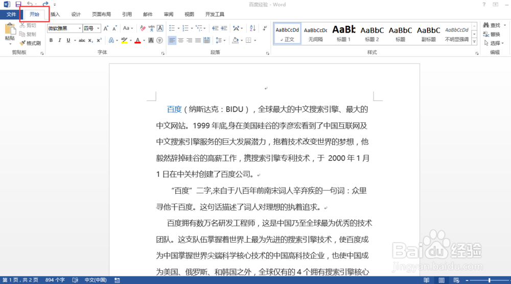
Task: Click the Redo arrow icon
Action: 45,4
